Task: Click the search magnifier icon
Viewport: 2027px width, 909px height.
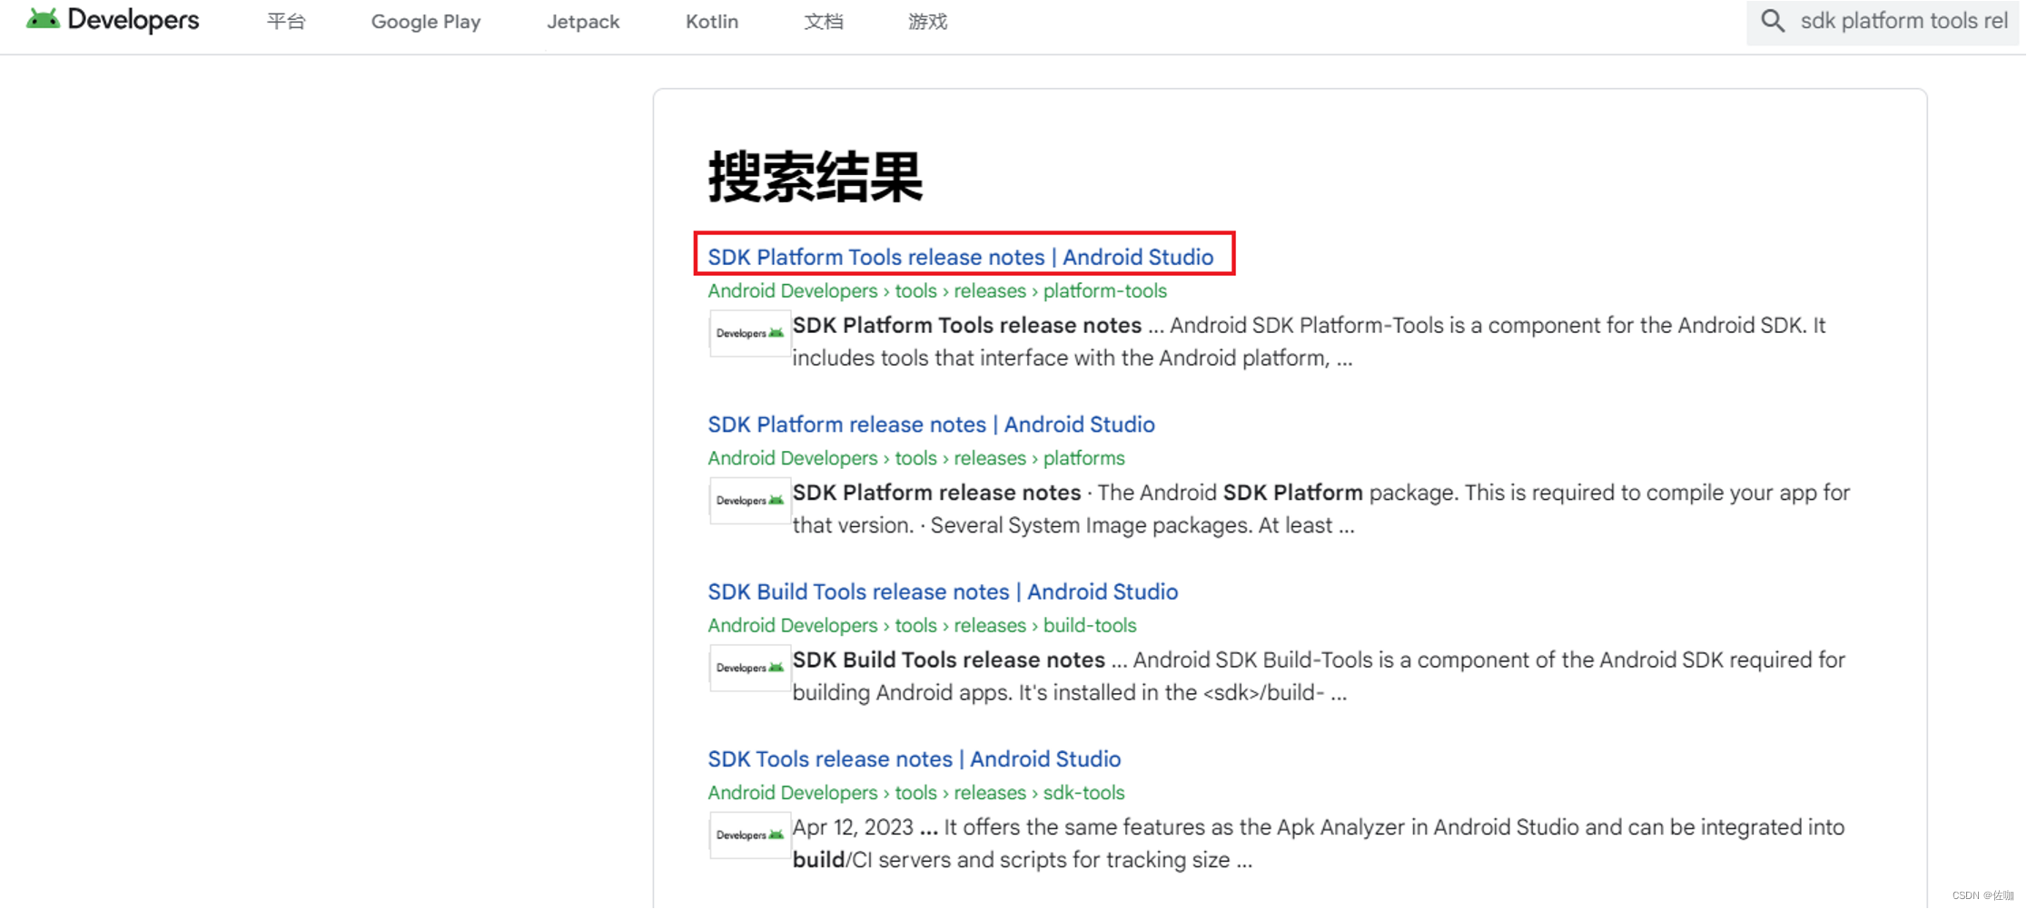Action: point(1773,21)
